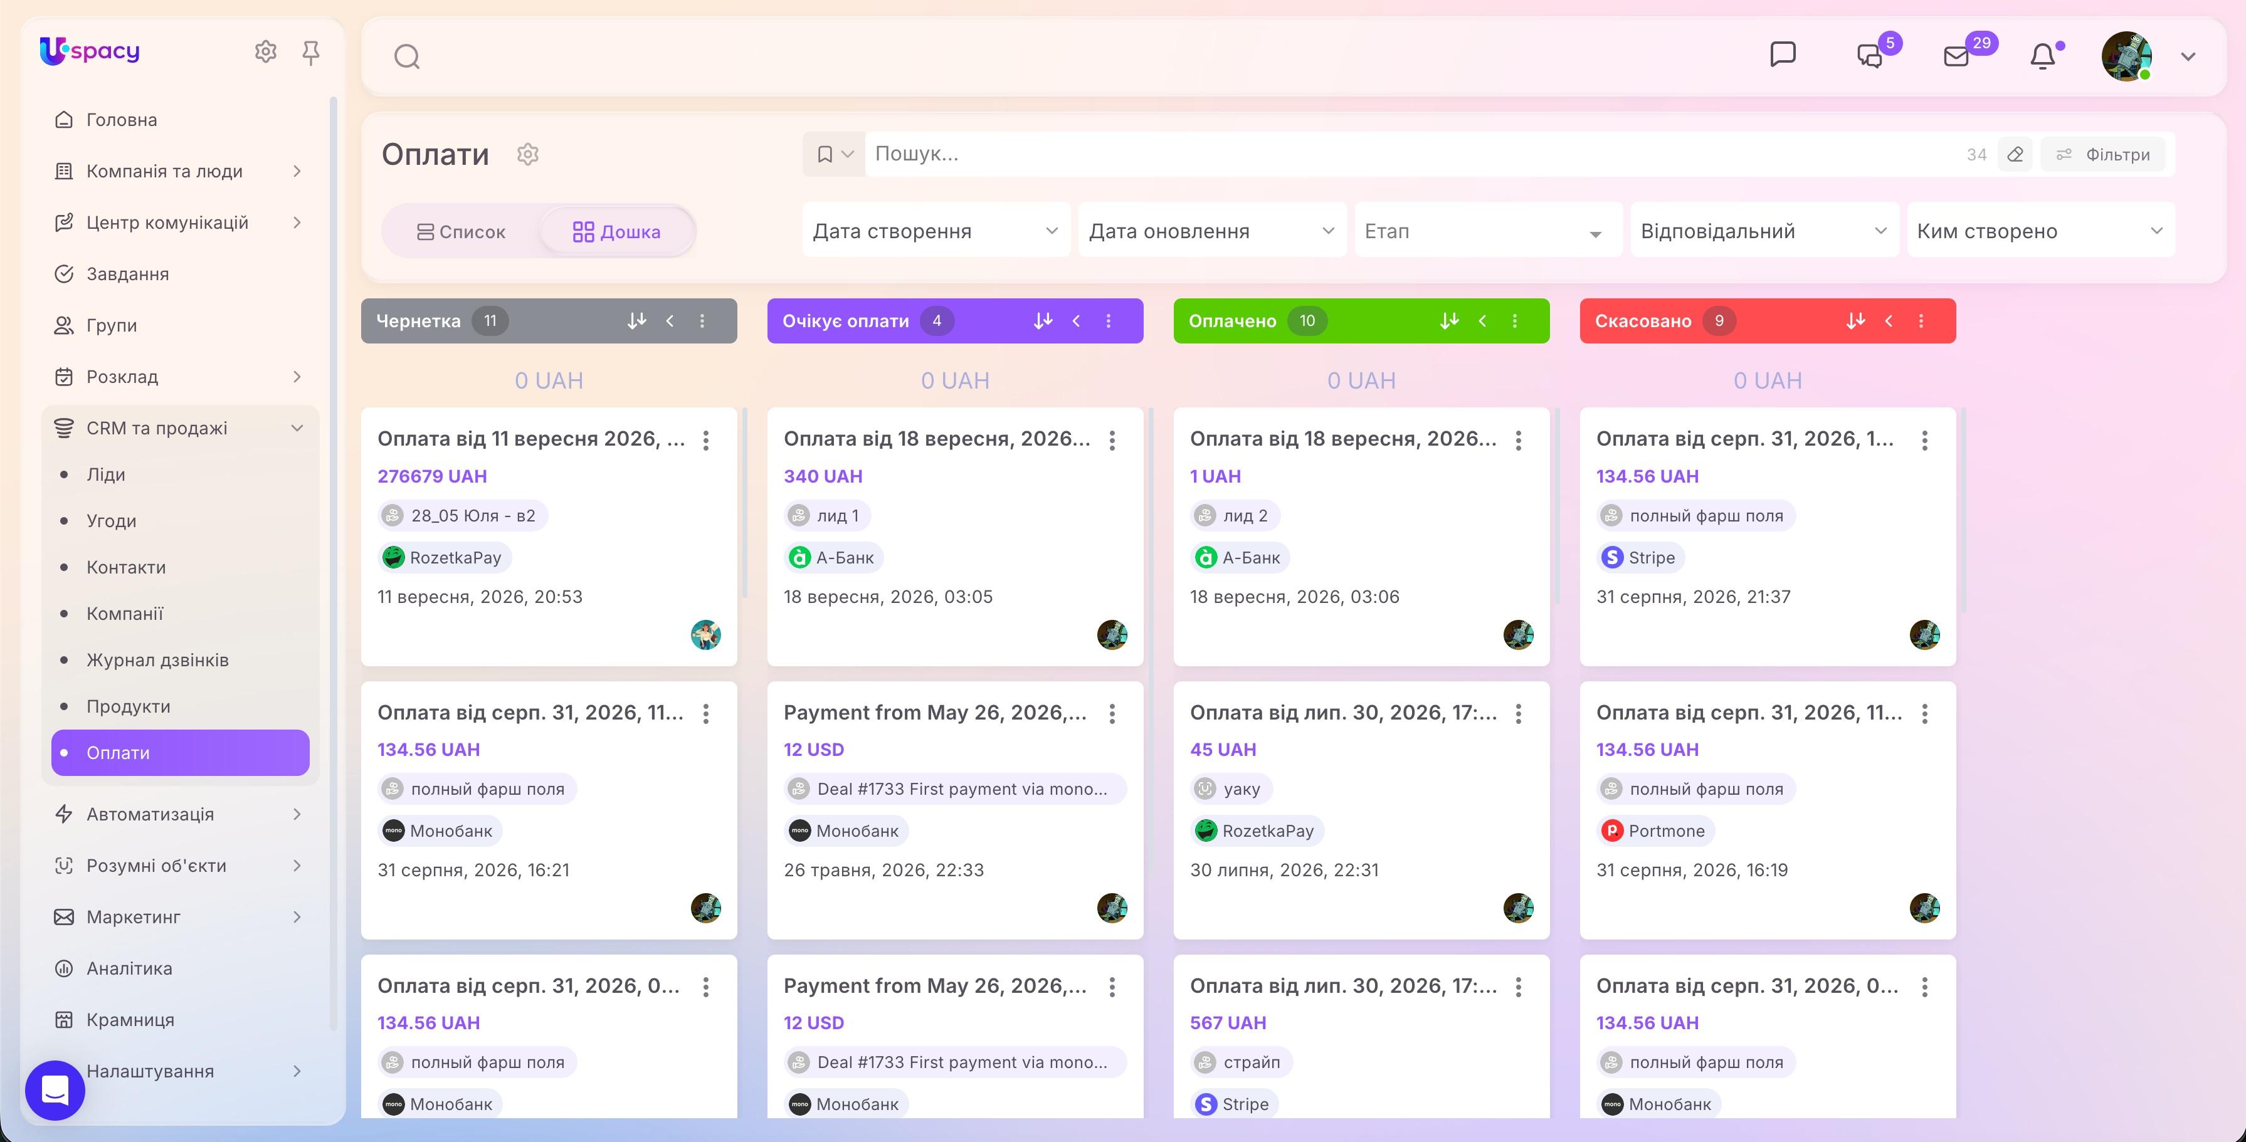The image size is (2246, 1142).
Task: Open Оплати page settings gear
Action: [x=527, y=154]
